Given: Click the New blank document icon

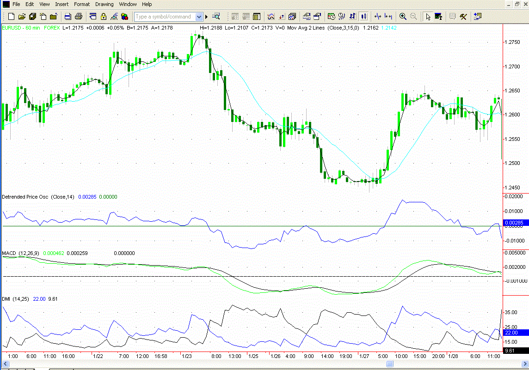Looking at the screenshot, I should tap(11, 16).
